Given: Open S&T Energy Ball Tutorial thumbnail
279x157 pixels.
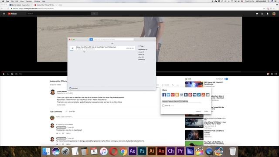Looking at the screenshot, I should point(194,84).
